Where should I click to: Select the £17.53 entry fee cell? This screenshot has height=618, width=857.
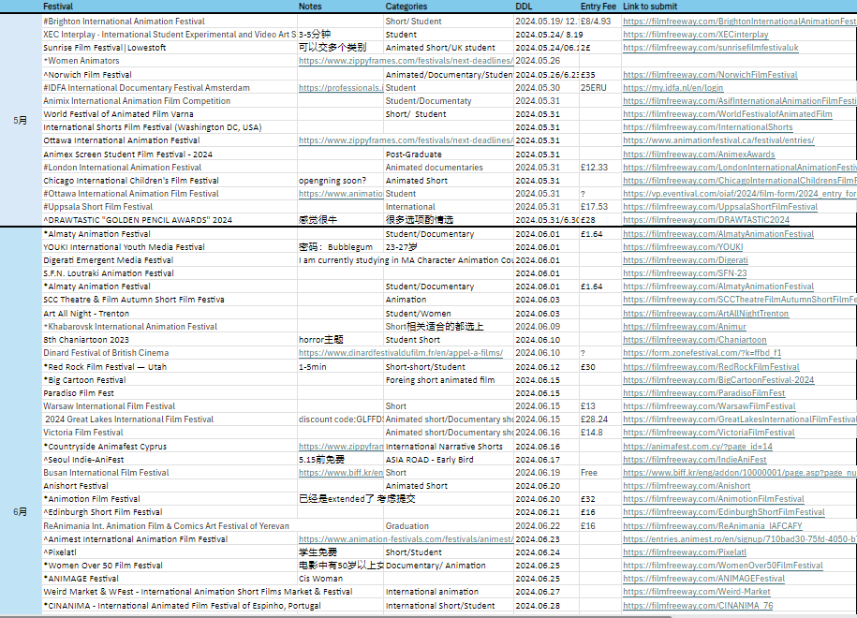coord(600,207)
